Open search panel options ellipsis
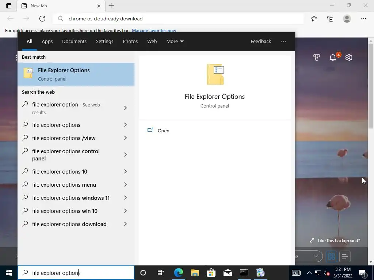 [283, 42]
